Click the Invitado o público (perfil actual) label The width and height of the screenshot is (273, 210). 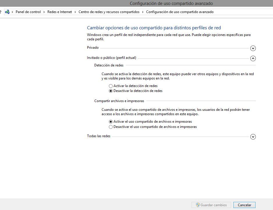pyautogui.click(x=111, y=58)
